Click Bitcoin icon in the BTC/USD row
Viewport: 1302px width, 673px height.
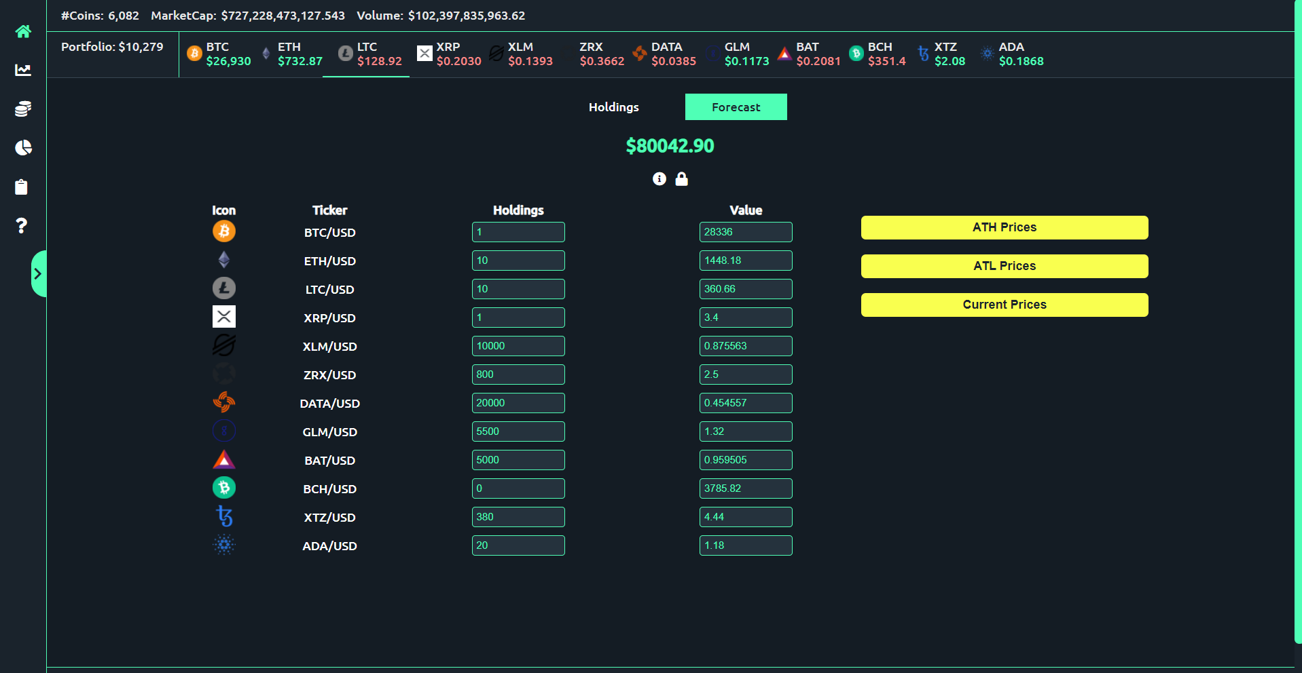[x=224, y=231]
